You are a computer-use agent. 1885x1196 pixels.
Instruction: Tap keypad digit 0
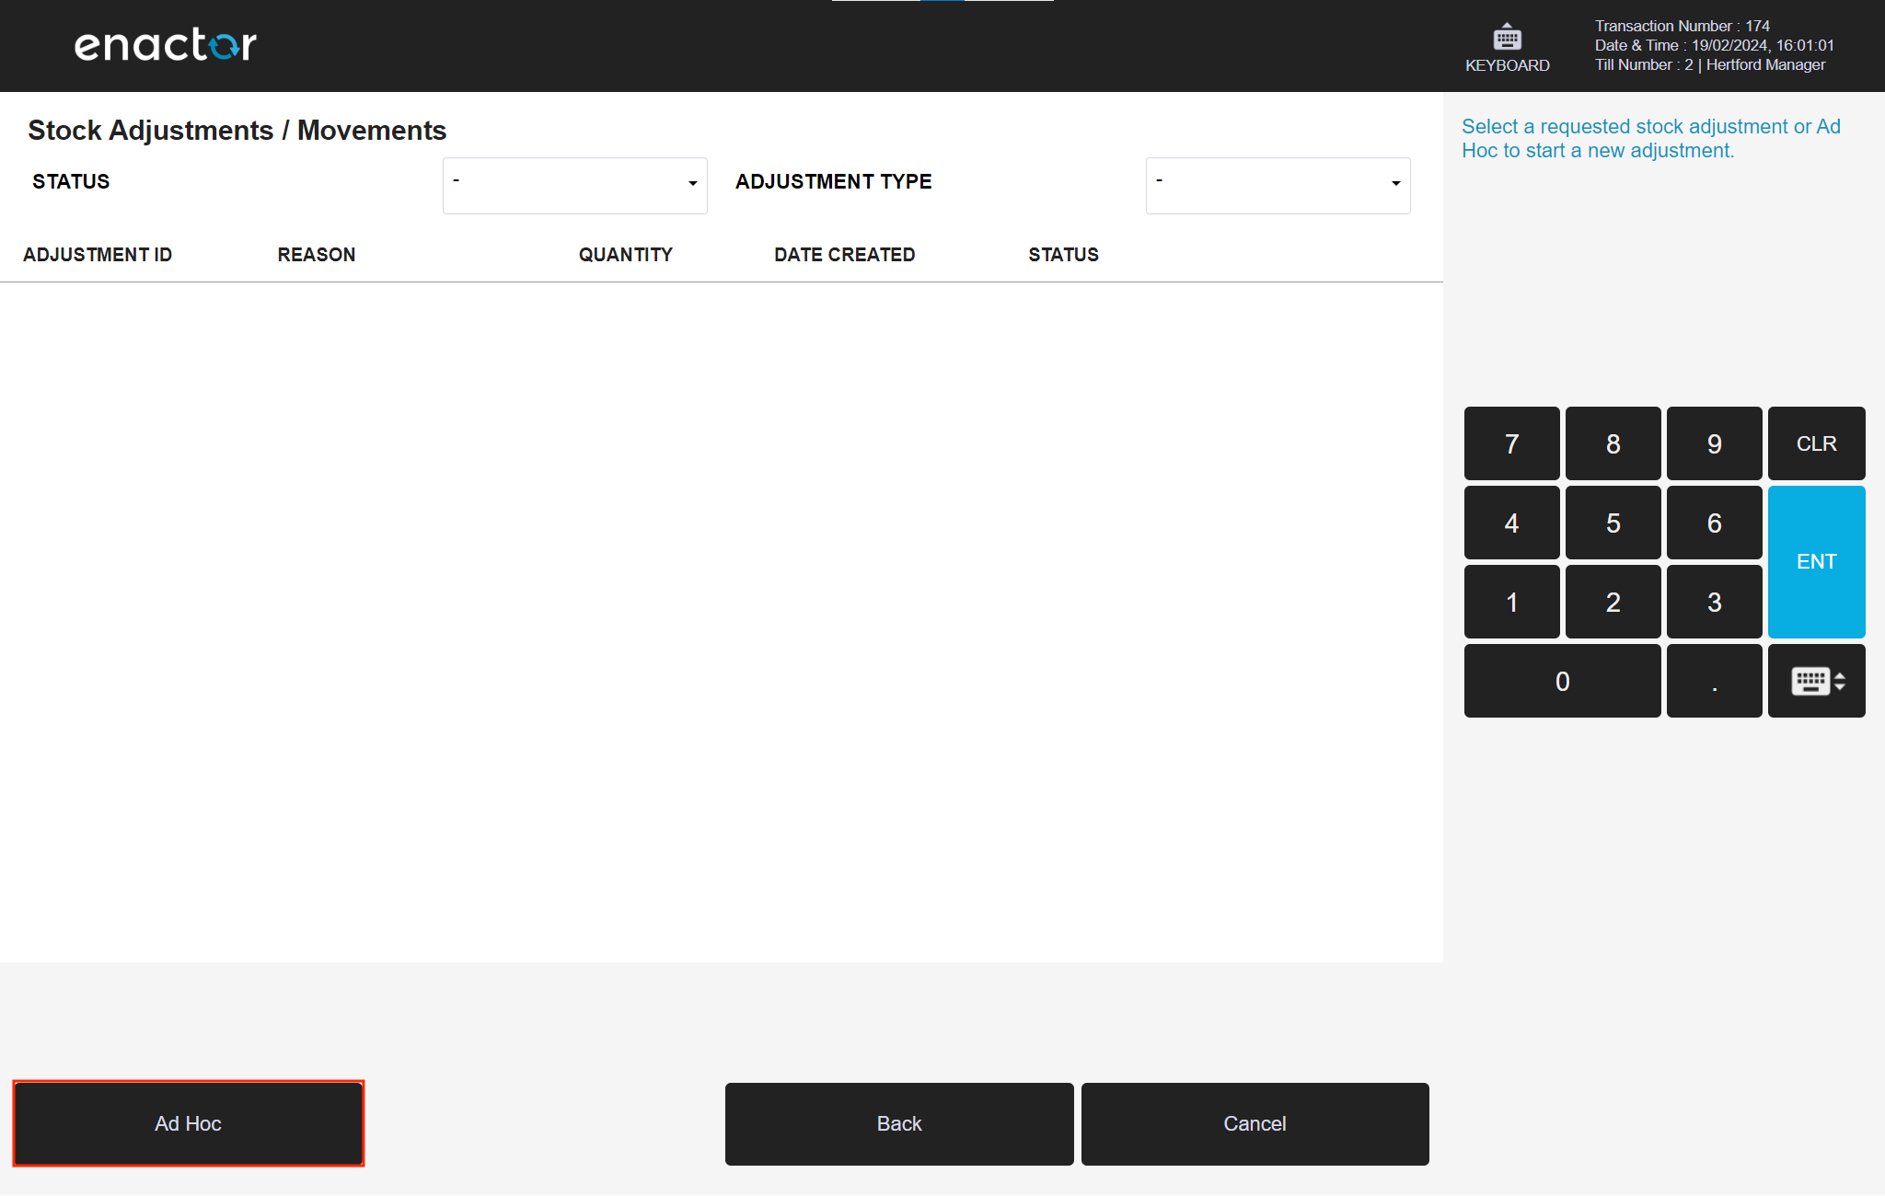point(1562,681)
